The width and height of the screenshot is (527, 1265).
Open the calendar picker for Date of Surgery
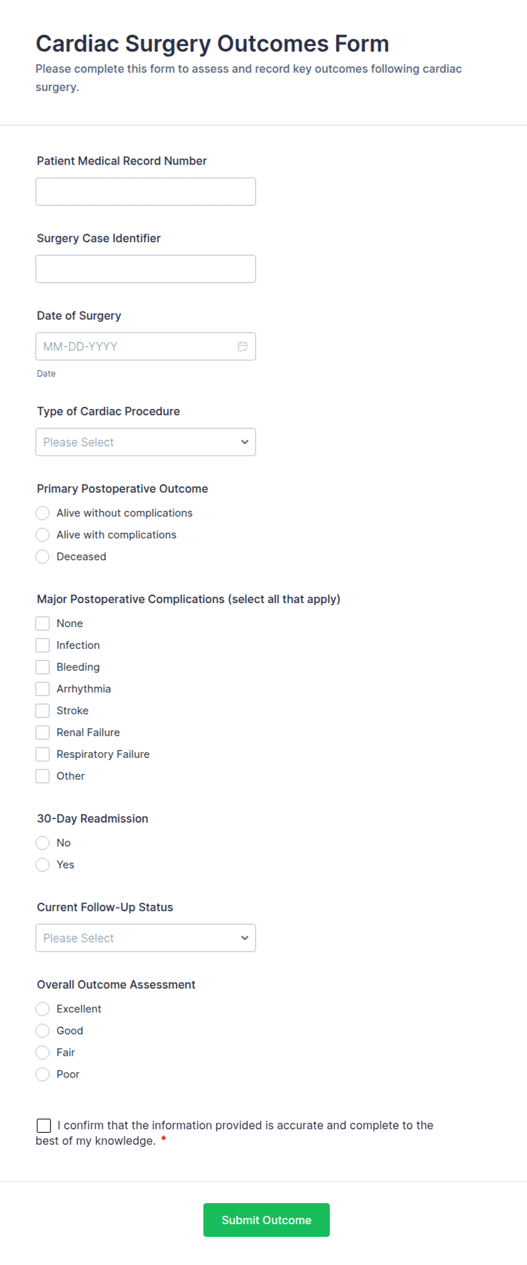coord(243,346)
